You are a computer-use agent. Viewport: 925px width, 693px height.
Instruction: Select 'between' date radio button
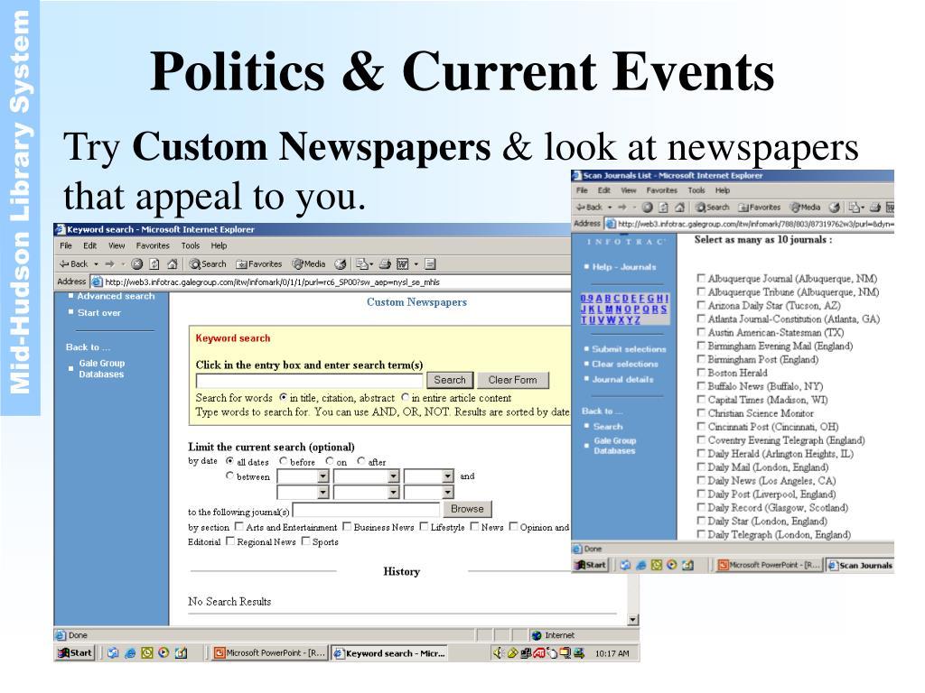pyautogui.click(x=230, y=476)
